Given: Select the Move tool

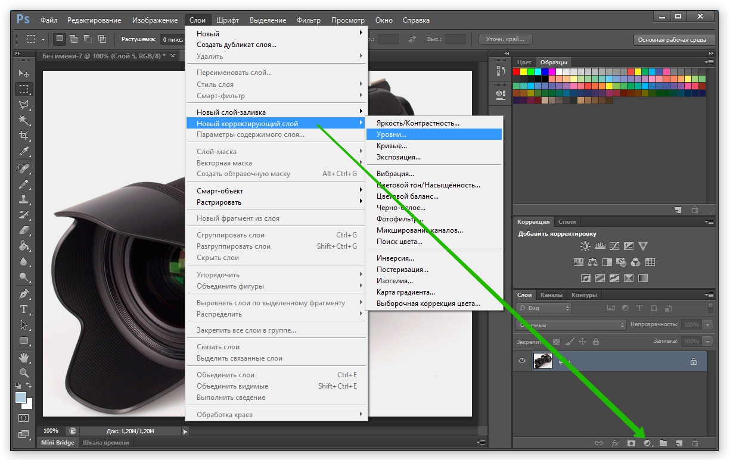Looking at the screenshot, I should pos(24,73).
